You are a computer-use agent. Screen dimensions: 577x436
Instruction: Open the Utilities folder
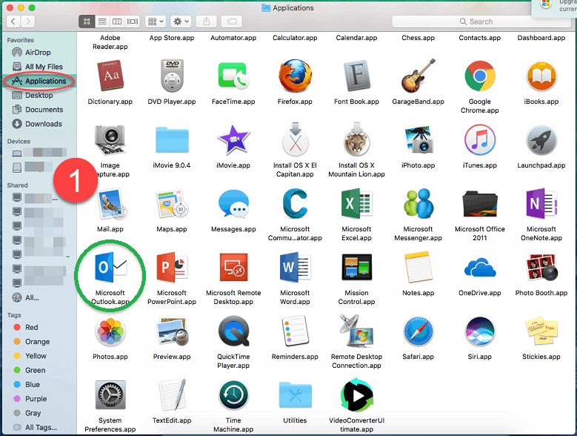point(295,395)
